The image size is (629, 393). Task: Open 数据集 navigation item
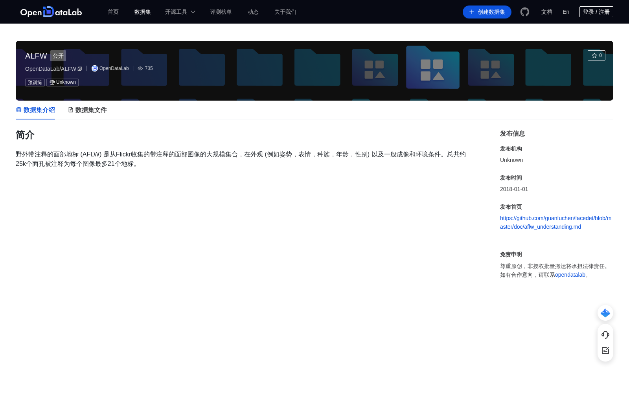click(143, 12)
